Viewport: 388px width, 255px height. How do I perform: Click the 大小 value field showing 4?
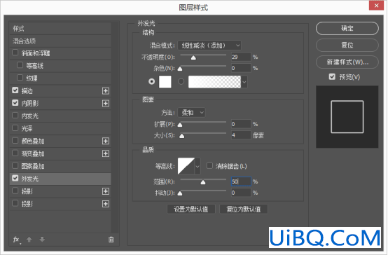[x=241, y=135]
